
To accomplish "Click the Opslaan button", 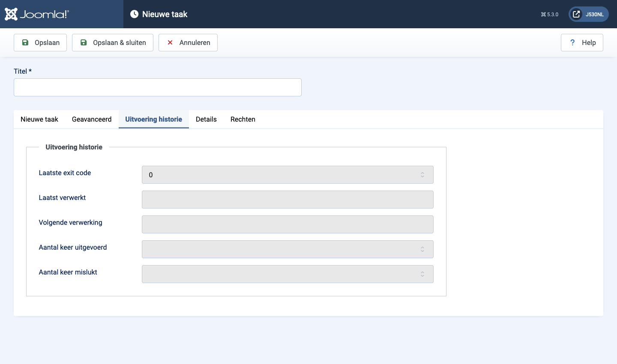I will (40, 42).
